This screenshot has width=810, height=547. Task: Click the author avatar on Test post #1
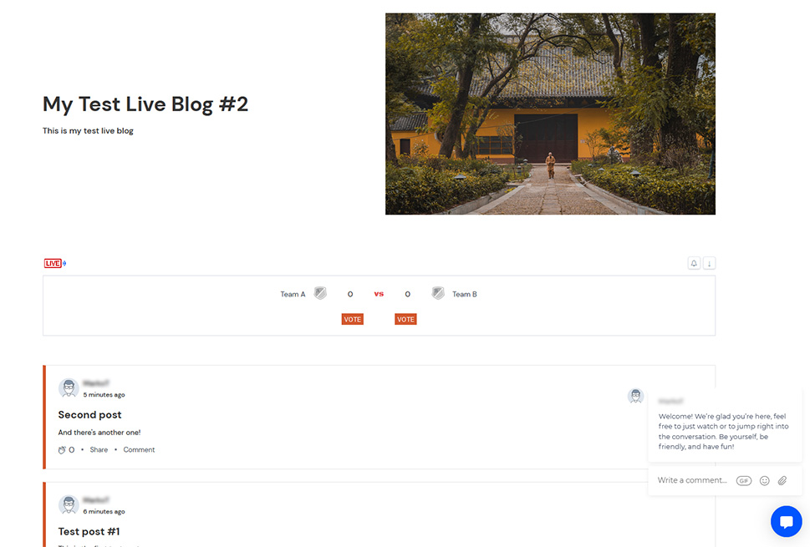click(x=69, y=504)
